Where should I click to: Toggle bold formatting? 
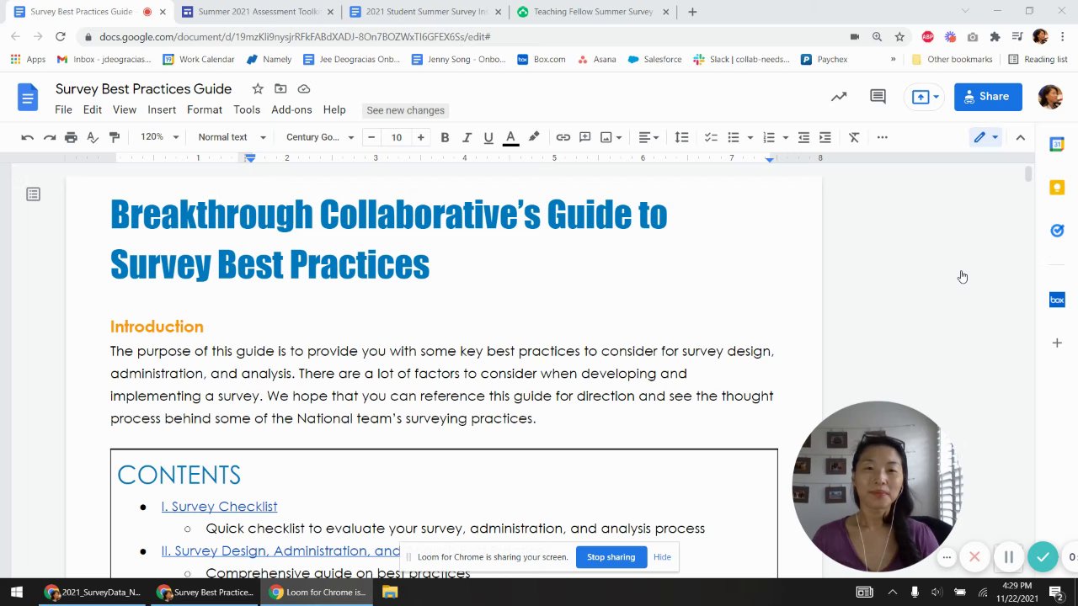click(x=445, y=137)
